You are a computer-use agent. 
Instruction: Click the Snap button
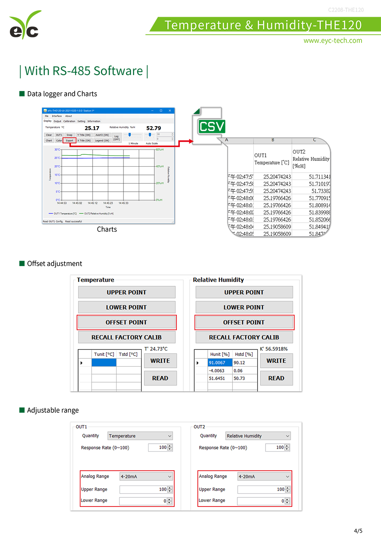(x=69, y=135)
